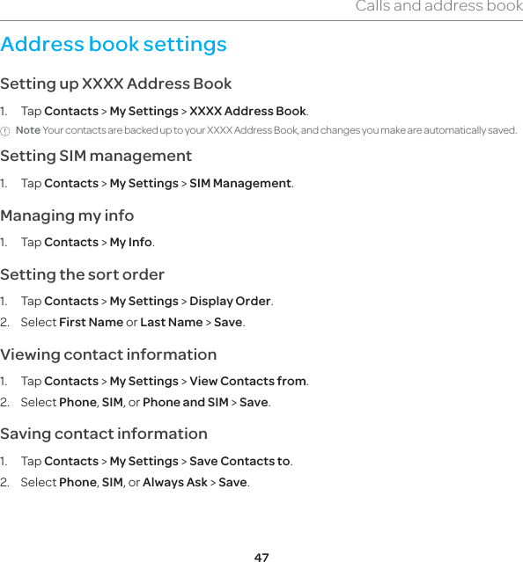Select heading 'Viewing contact information'
Image resolution: width=523 pixels, height=562 pixels.
108,354
